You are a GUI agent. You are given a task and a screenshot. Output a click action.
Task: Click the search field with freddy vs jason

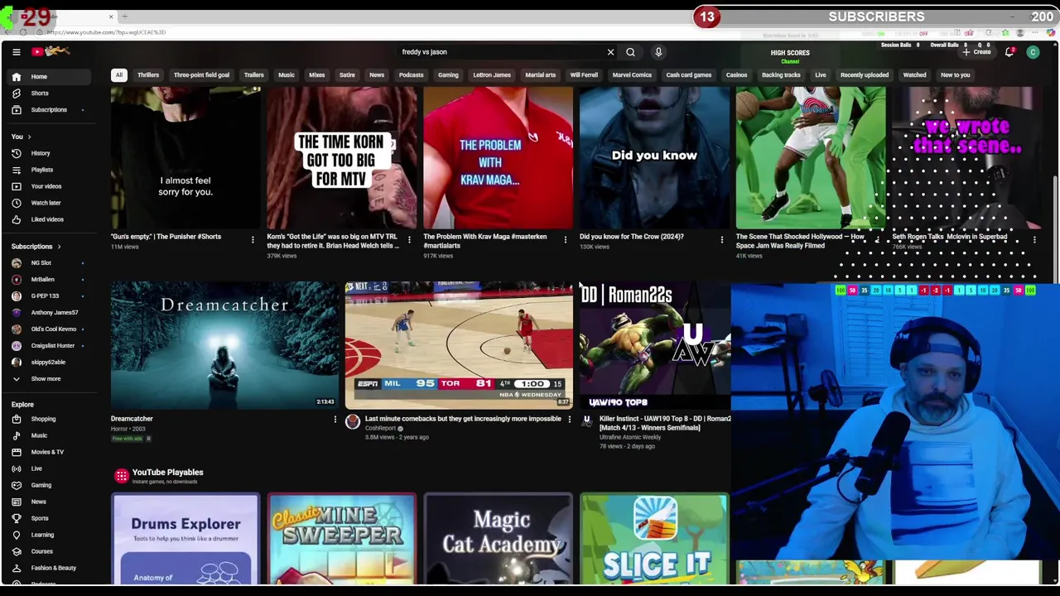(501, 52)
